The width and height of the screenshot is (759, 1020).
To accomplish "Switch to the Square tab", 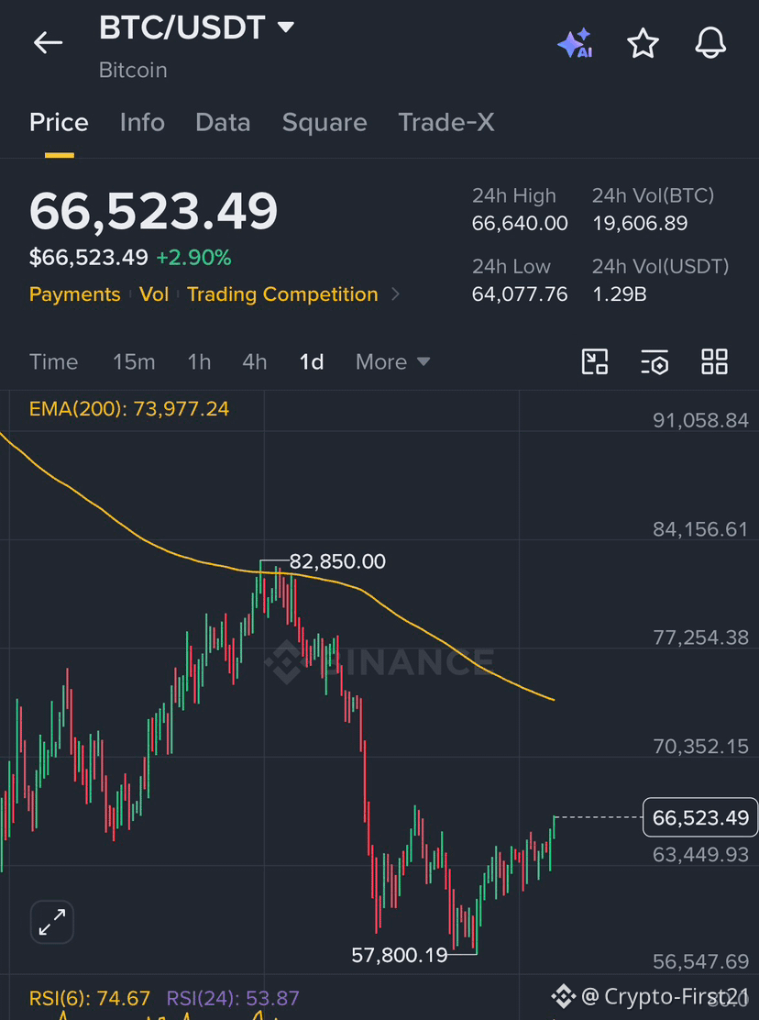I will [324, 122].
